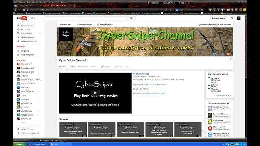The width and height of the screenshot is (260, 146).
Task: Switch to Каналы tab
Action: click(x=94, y=67)
